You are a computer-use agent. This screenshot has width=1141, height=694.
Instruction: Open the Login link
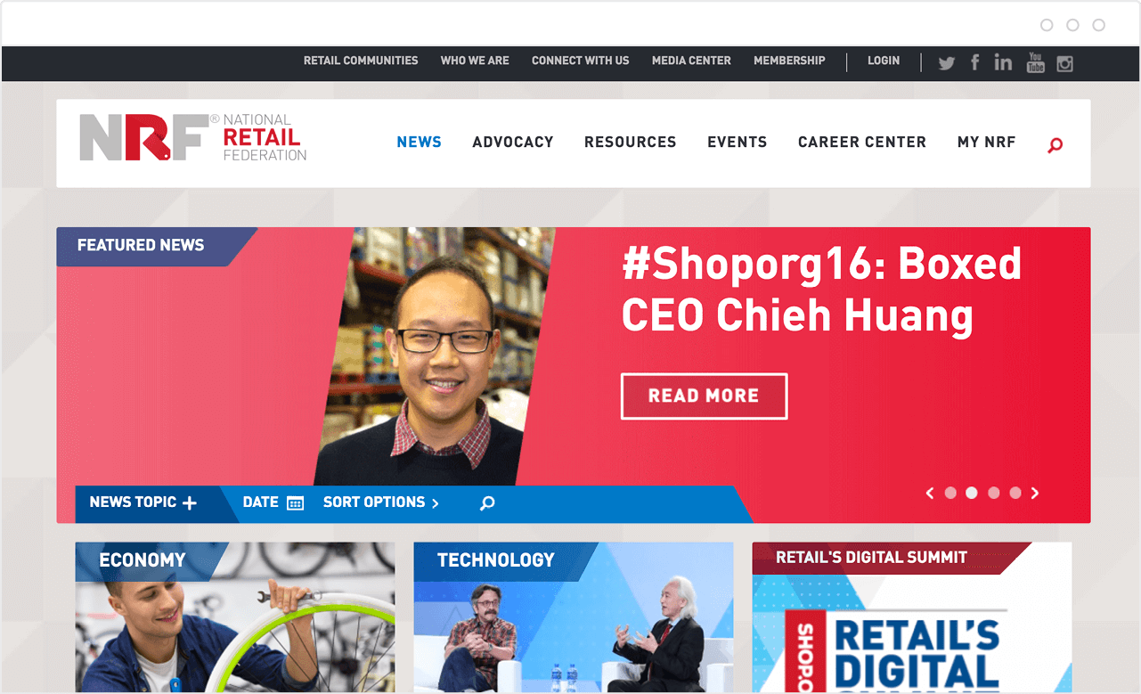(884, 61)
